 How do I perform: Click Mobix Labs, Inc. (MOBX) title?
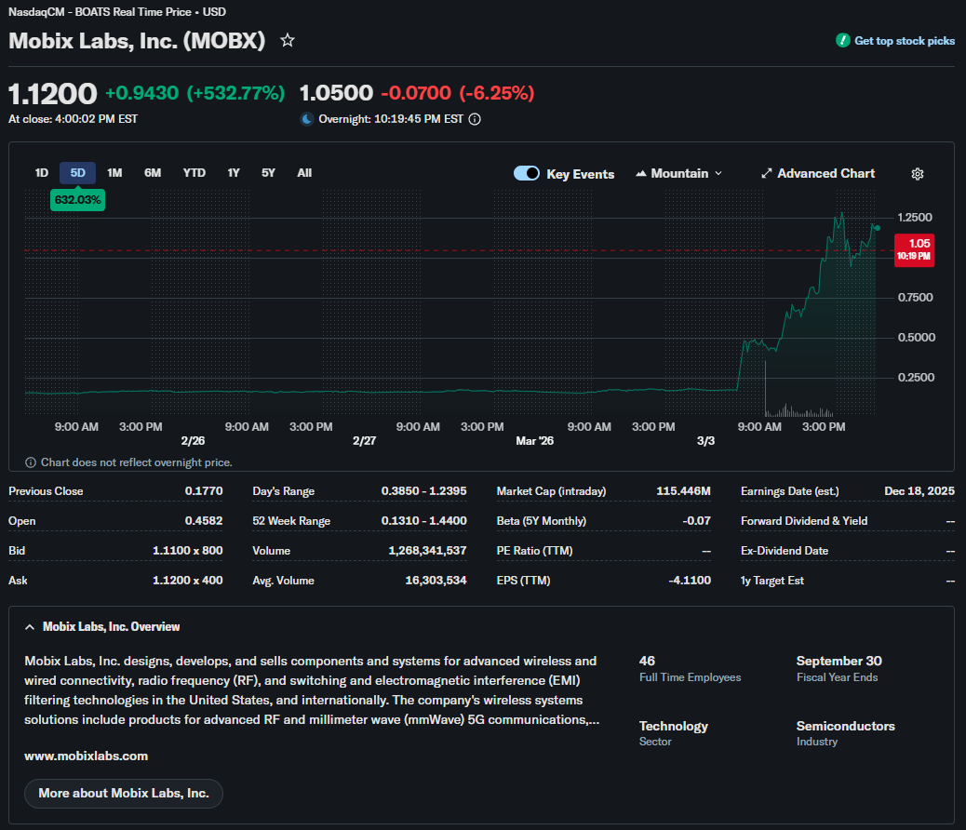(137, 41)
